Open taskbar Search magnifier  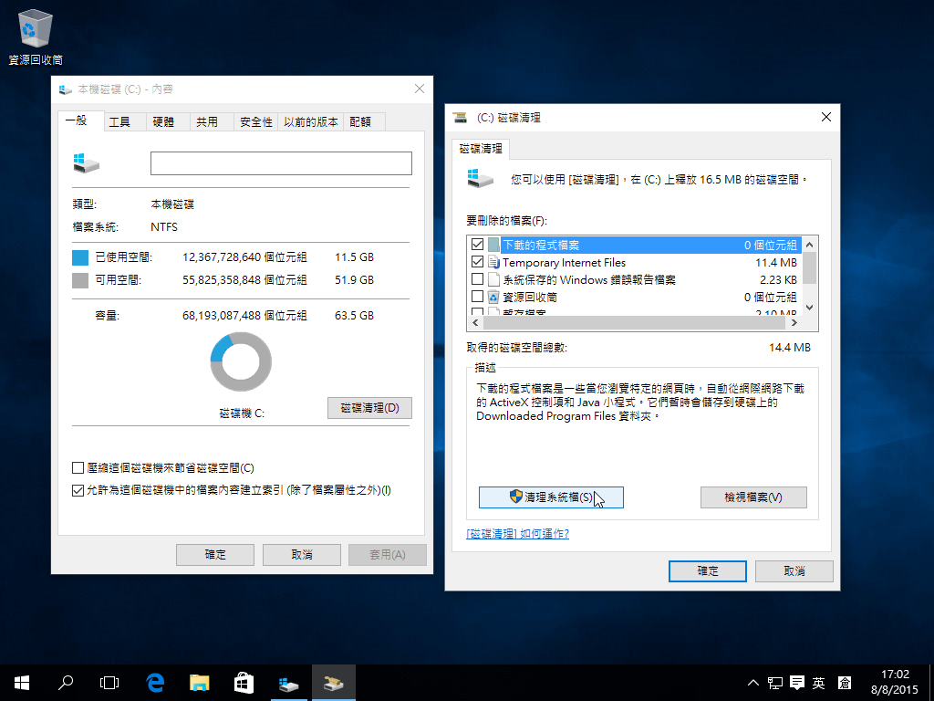click(x=66, y=683)
